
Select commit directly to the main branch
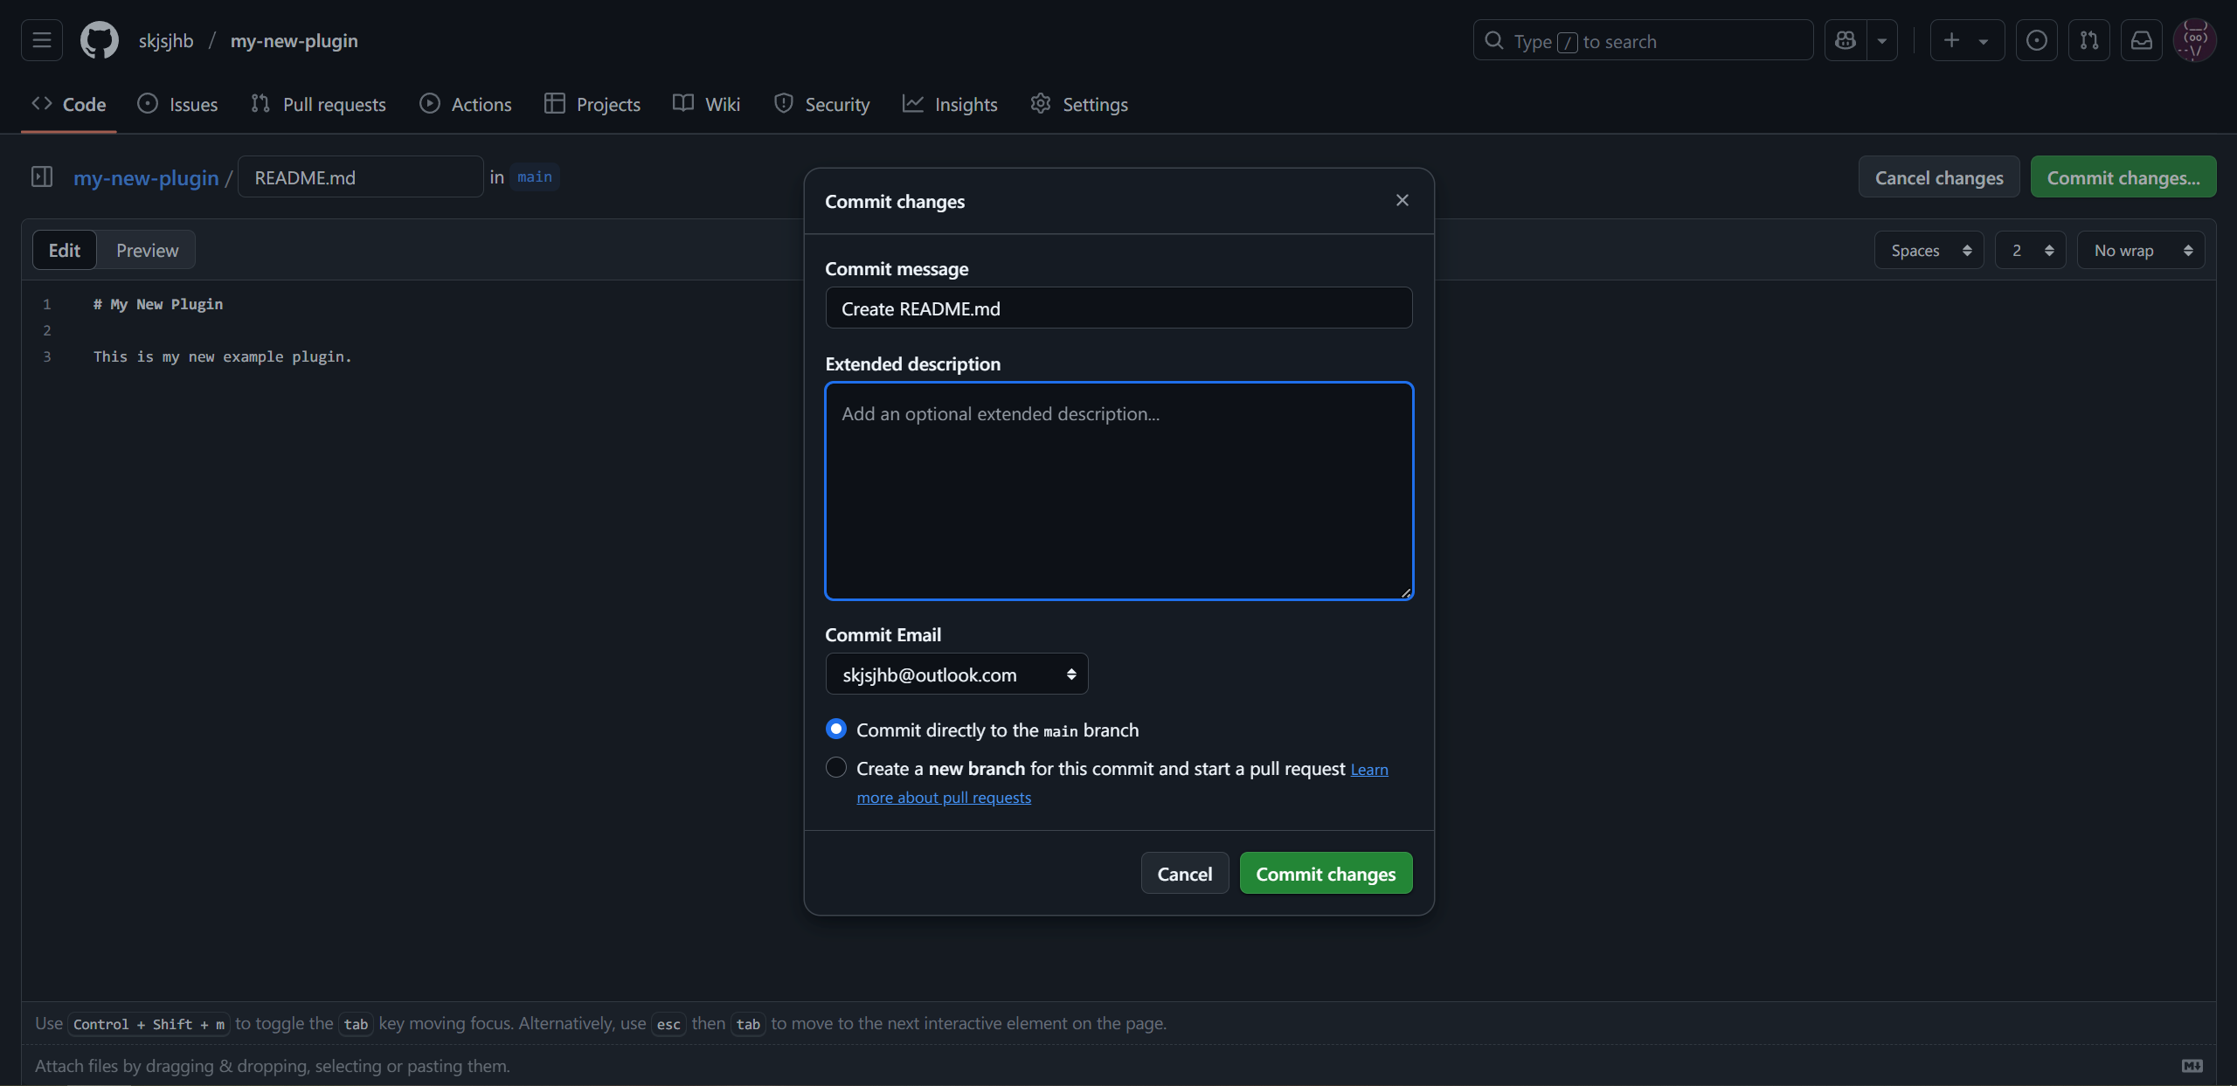(x=835, y=729)
